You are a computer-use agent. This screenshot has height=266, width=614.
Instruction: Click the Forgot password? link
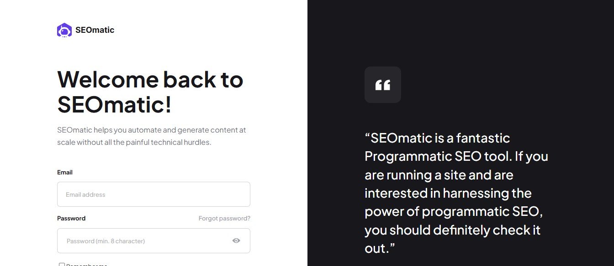pyautogui.click(x=224, y=218)
